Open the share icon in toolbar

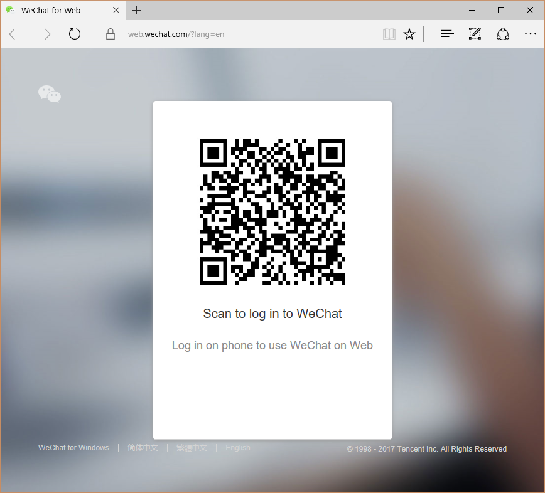[502, 34]
